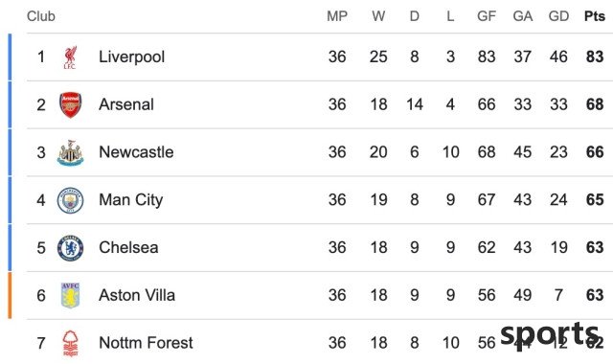This screenshot has width=613, height=364.
Task: Open the Liverpool team link
Action: click(x=132, y=57)
